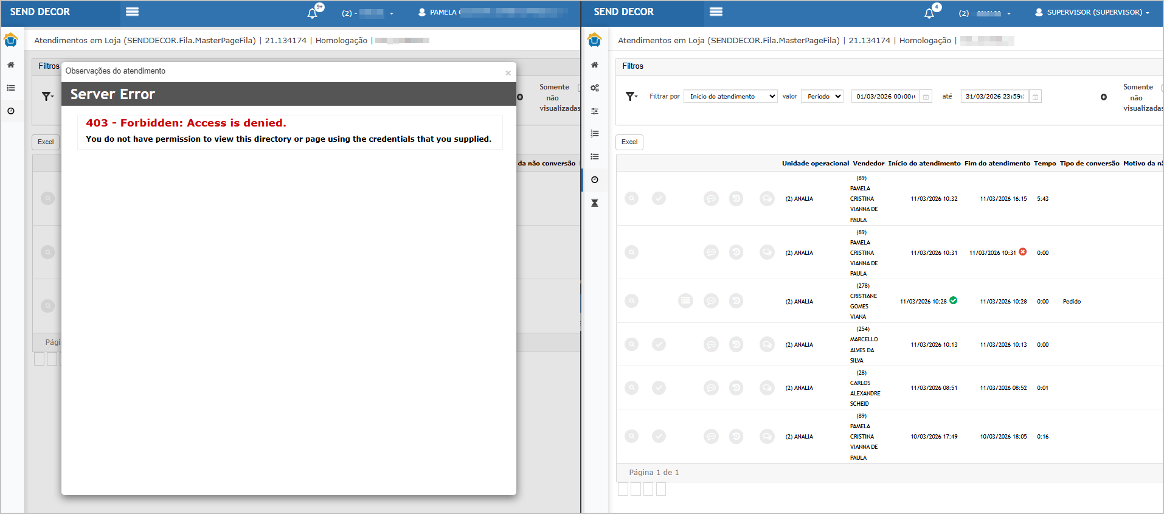The height and width of the screenshot is (514, 1164).
Task: Open the "Período" value dropdown
Action: click(x=822, y=97)
